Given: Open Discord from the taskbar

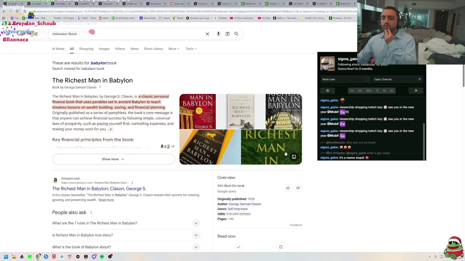Looking at the screenshot, I should pos(94,257).
